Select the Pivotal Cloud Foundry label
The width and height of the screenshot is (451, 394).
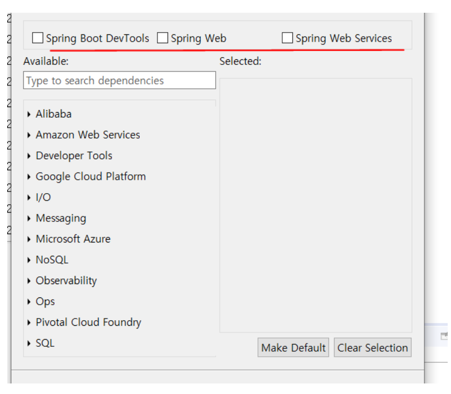pyautogui.click(x=88, y=322)
